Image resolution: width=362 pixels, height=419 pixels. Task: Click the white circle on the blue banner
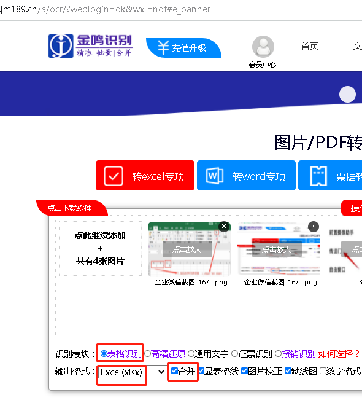(347, 94)
